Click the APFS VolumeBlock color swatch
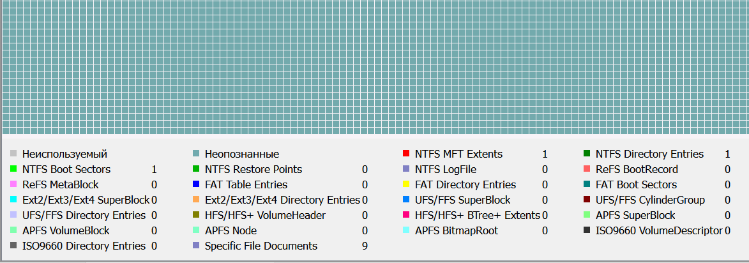 13,230
